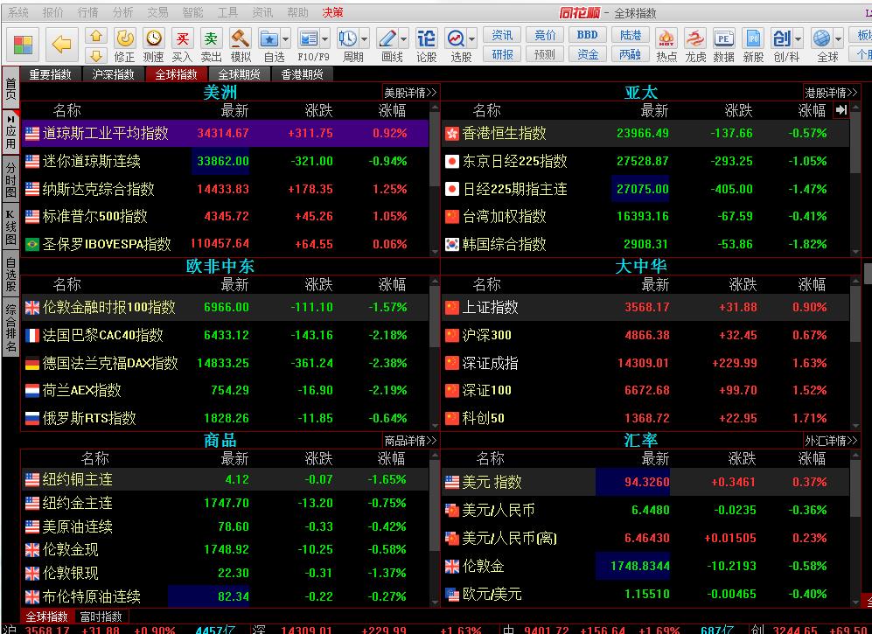This screenshot has height=634, width=872.
Task: Select the 纽约金主连 row
Action: 225,503
